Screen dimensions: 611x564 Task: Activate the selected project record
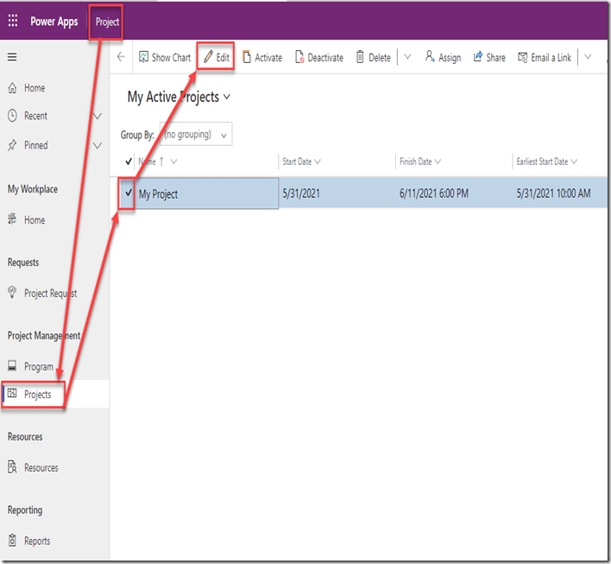tap(262, 58)
